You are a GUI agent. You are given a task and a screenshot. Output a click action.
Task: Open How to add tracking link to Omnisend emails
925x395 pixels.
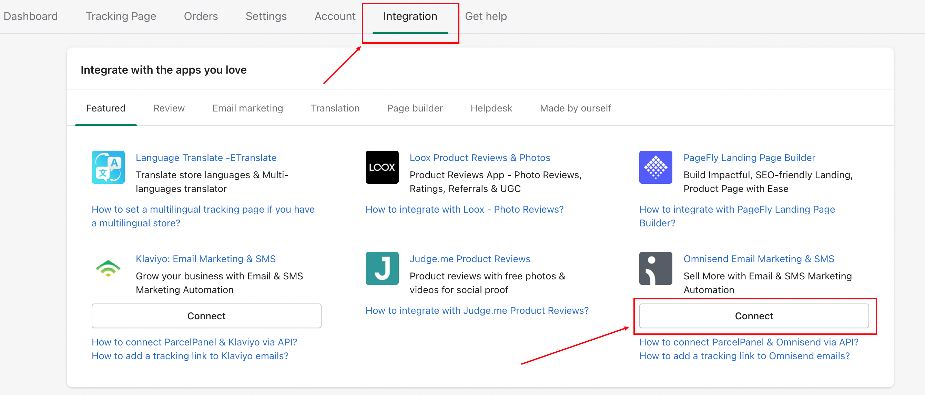pos(745,356)
